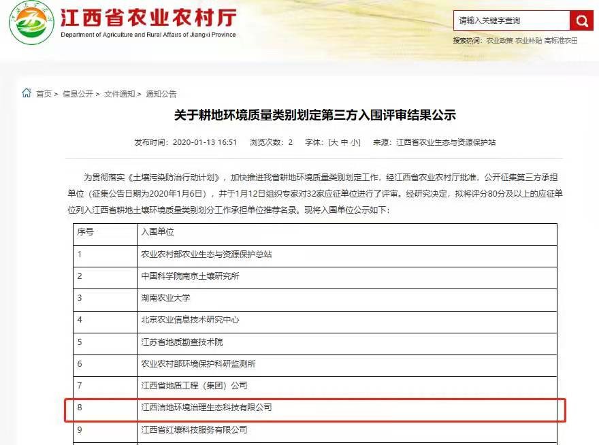Open the 通知公告 section
Screen dimensions: 599x445
click(x=159, y=93)
